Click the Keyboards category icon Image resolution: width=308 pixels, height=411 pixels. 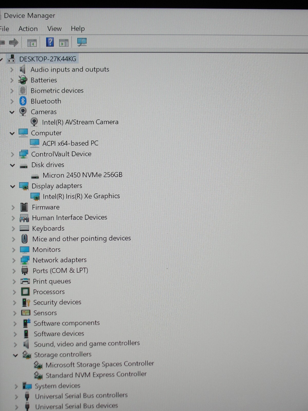coord(24,228)
